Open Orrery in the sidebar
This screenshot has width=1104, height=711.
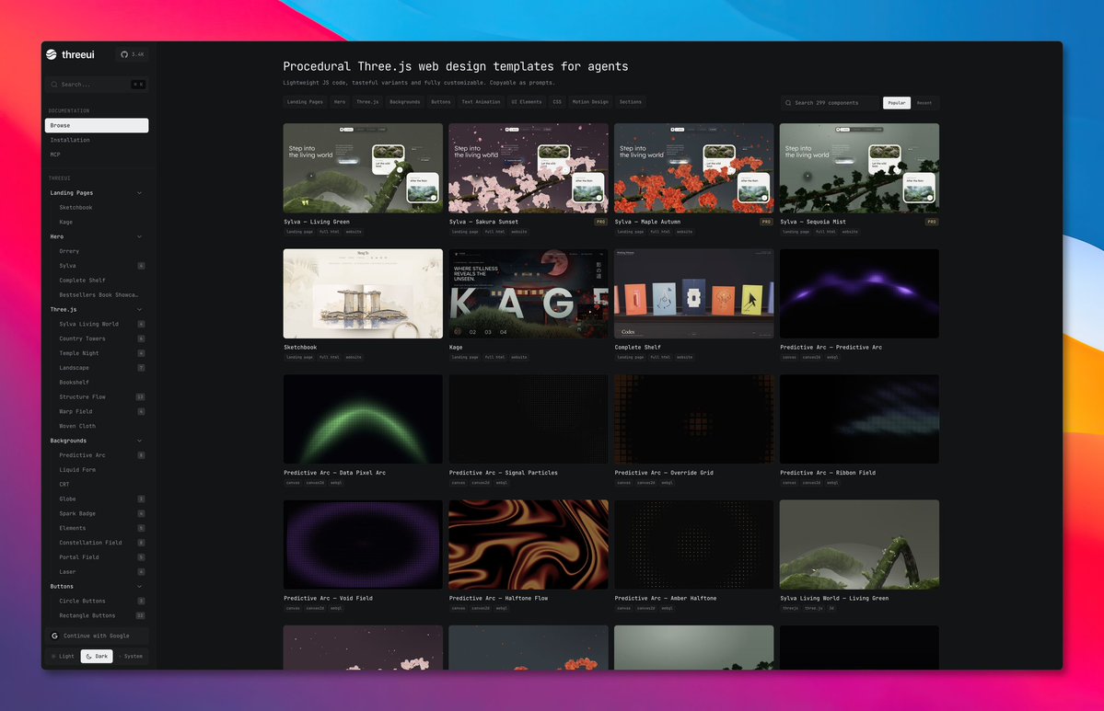click(x=69, y=251)
